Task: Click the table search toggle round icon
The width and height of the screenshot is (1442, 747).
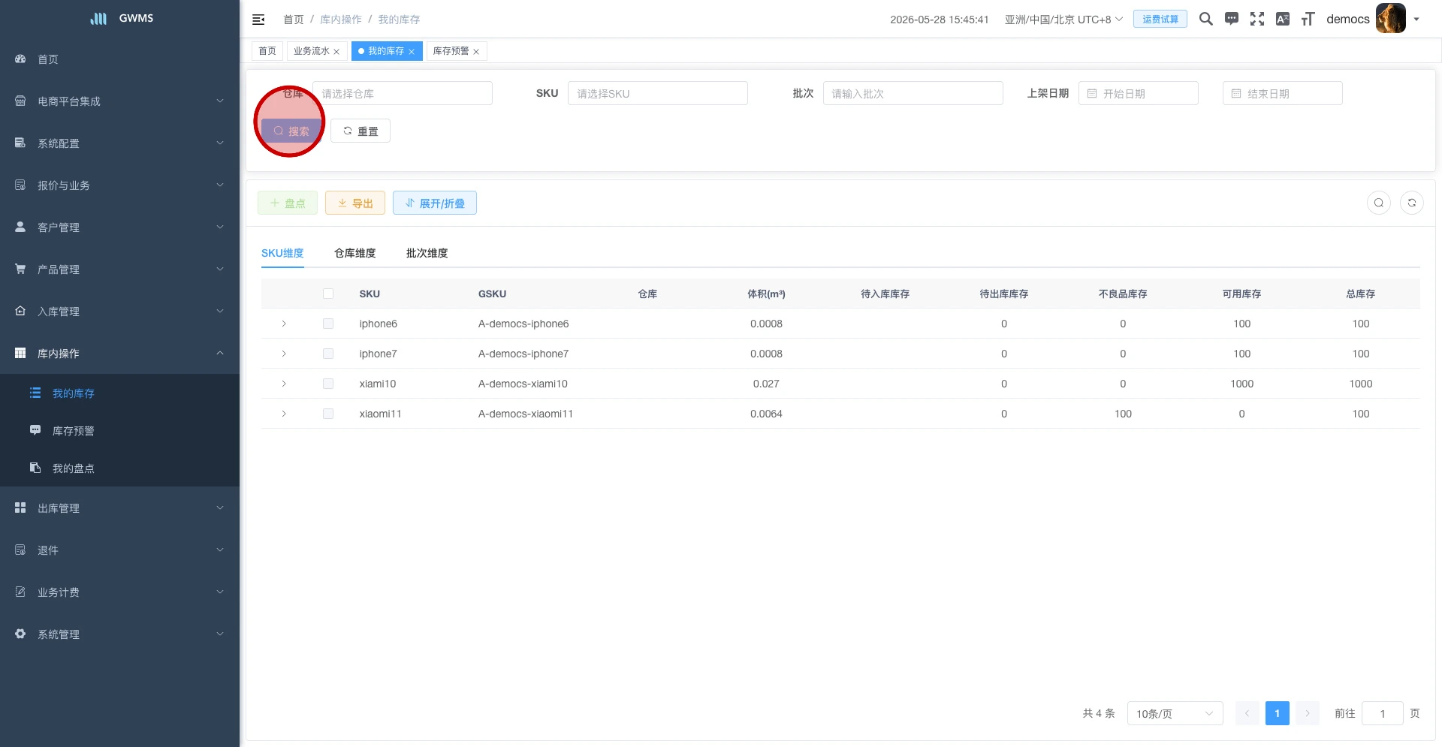Action: pyautogui.click(x=1379, y=203)
